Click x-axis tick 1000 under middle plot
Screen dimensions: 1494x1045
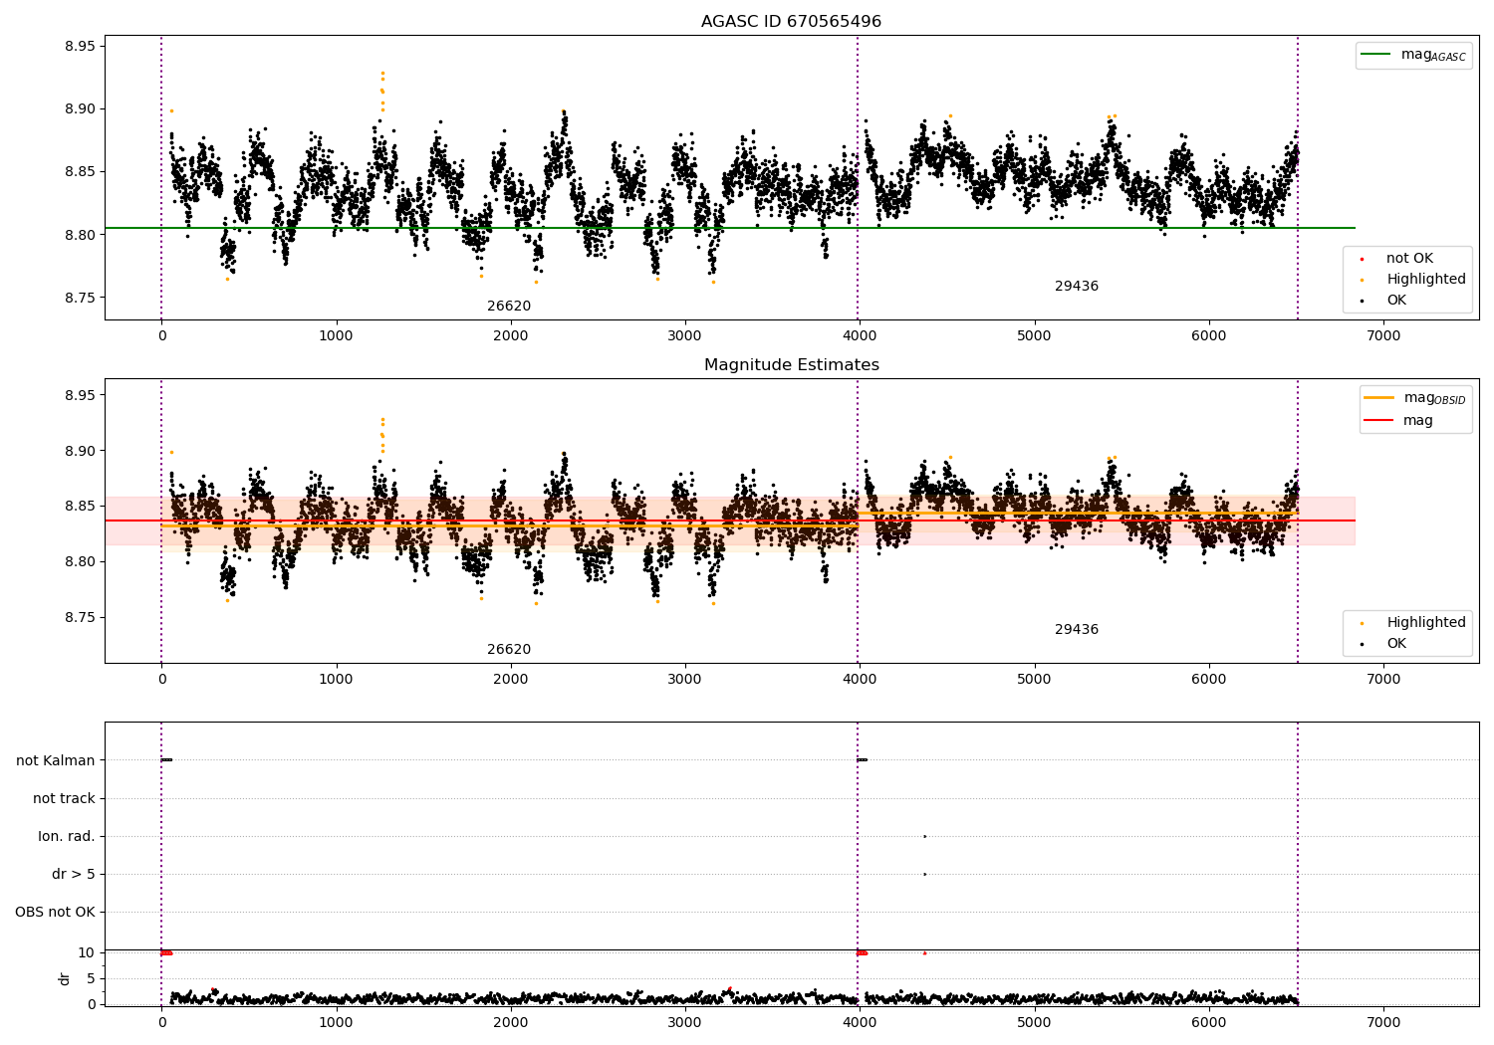[x=336, y=679]
